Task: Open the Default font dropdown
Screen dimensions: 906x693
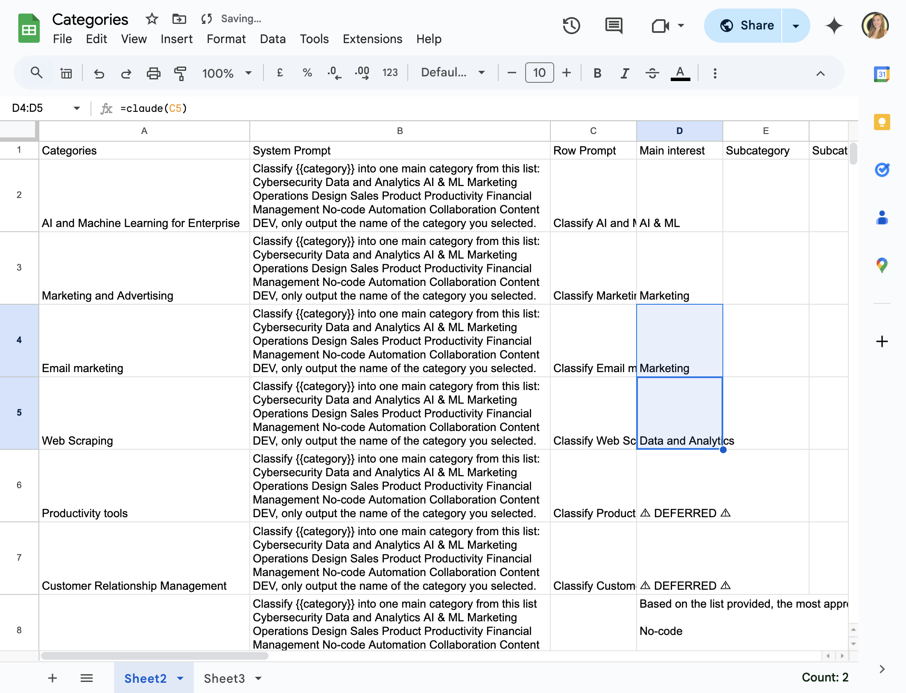Action: 453,73
